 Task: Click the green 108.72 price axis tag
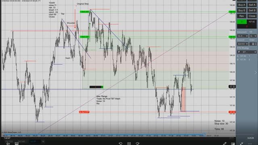coord(232,12)
